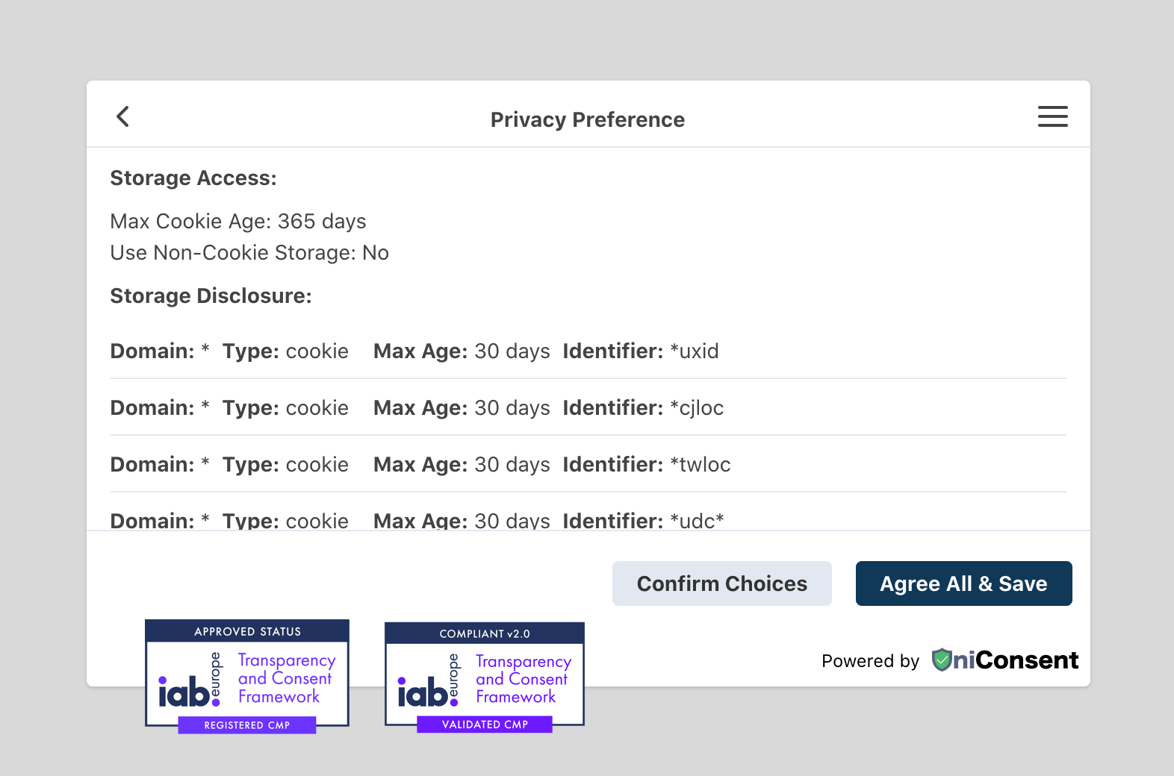Click the UniConsent shield logo icon
The height and width of the screenshot is (776, 1174).
[x=942, y=660]
